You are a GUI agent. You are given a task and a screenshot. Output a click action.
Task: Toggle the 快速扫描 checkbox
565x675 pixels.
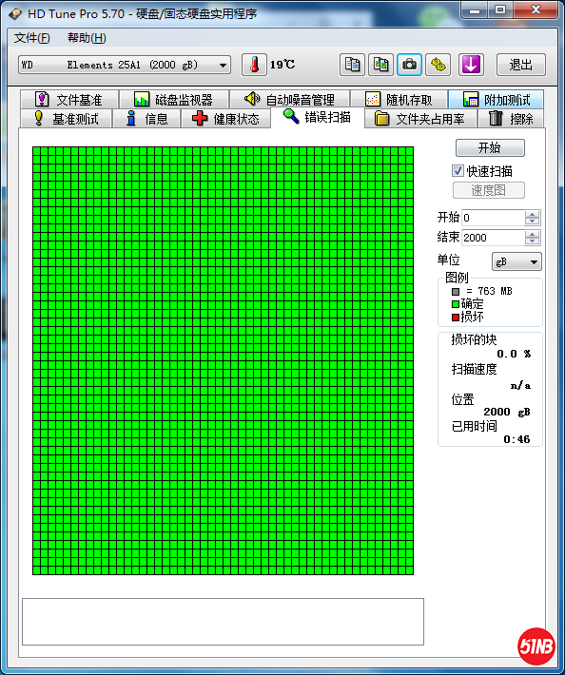458,171
